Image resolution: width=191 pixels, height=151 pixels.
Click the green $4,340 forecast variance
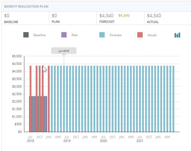124,16
